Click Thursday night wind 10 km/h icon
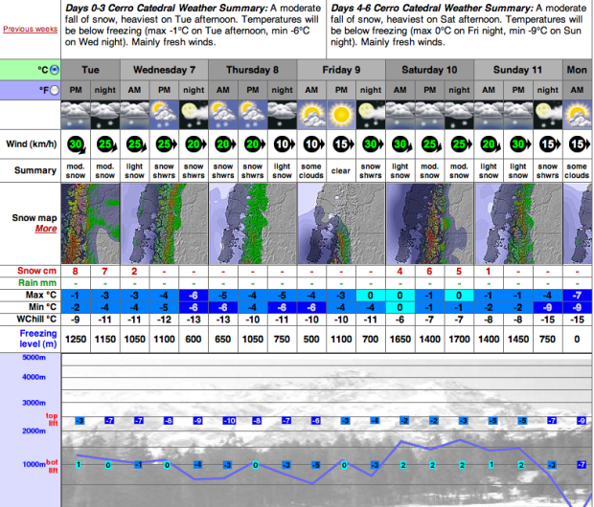The image size is (594, 507). 285,144
